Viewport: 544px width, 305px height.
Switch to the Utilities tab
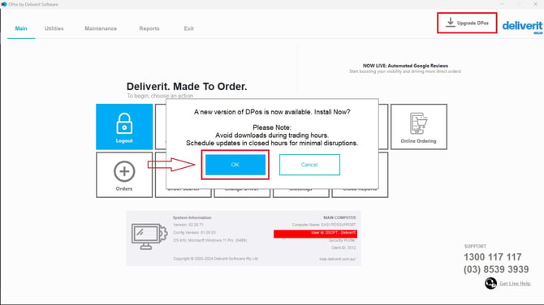[x=54, y=28]
